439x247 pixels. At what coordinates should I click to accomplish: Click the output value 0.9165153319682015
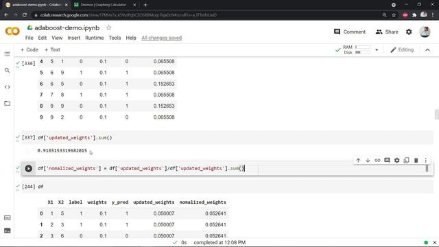pos(62,151)
